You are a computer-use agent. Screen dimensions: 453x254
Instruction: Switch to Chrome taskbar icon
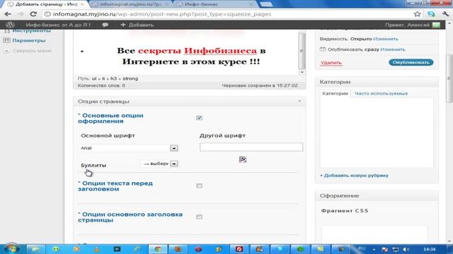[x=158, y=249]
